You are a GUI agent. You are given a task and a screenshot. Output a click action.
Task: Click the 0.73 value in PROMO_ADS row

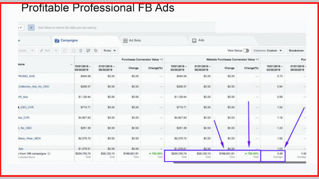[280, 76]
